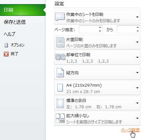Viewport: 142px width, 140px height.
Task: Click the worksheet grid icon for 作業中のシートを印刷
Action: click(x=60, y=17)
